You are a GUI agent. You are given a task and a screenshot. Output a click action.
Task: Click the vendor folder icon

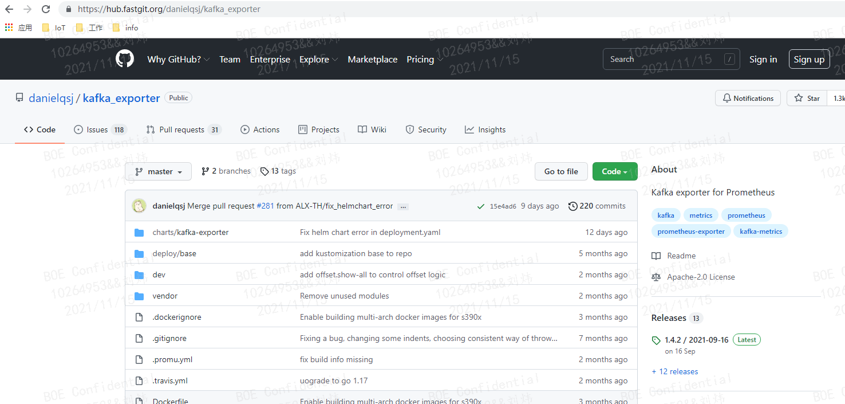[139, 296]
